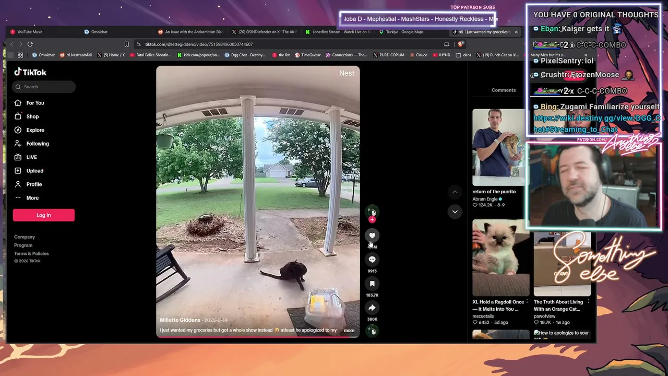Image resolution: width=668 pixels, height=376 pixels.
Task: Open the rescuetails creator link
Action: (x=483, y=316)
